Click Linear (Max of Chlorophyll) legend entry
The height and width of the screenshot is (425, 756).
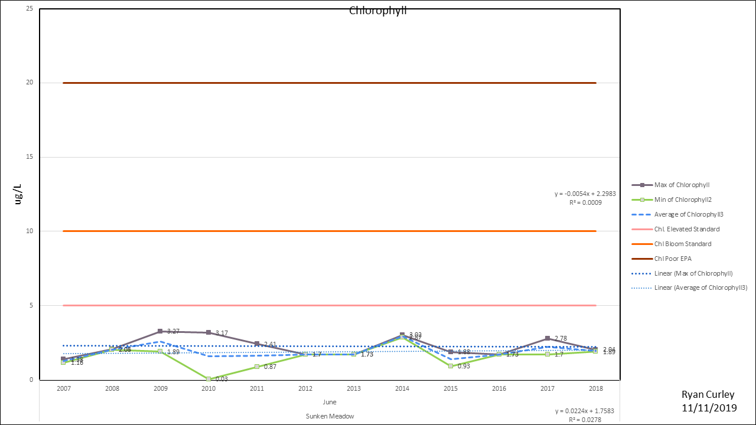693,273
